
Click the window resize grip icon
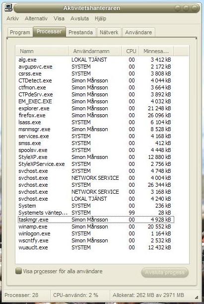(x=196, y=298)
